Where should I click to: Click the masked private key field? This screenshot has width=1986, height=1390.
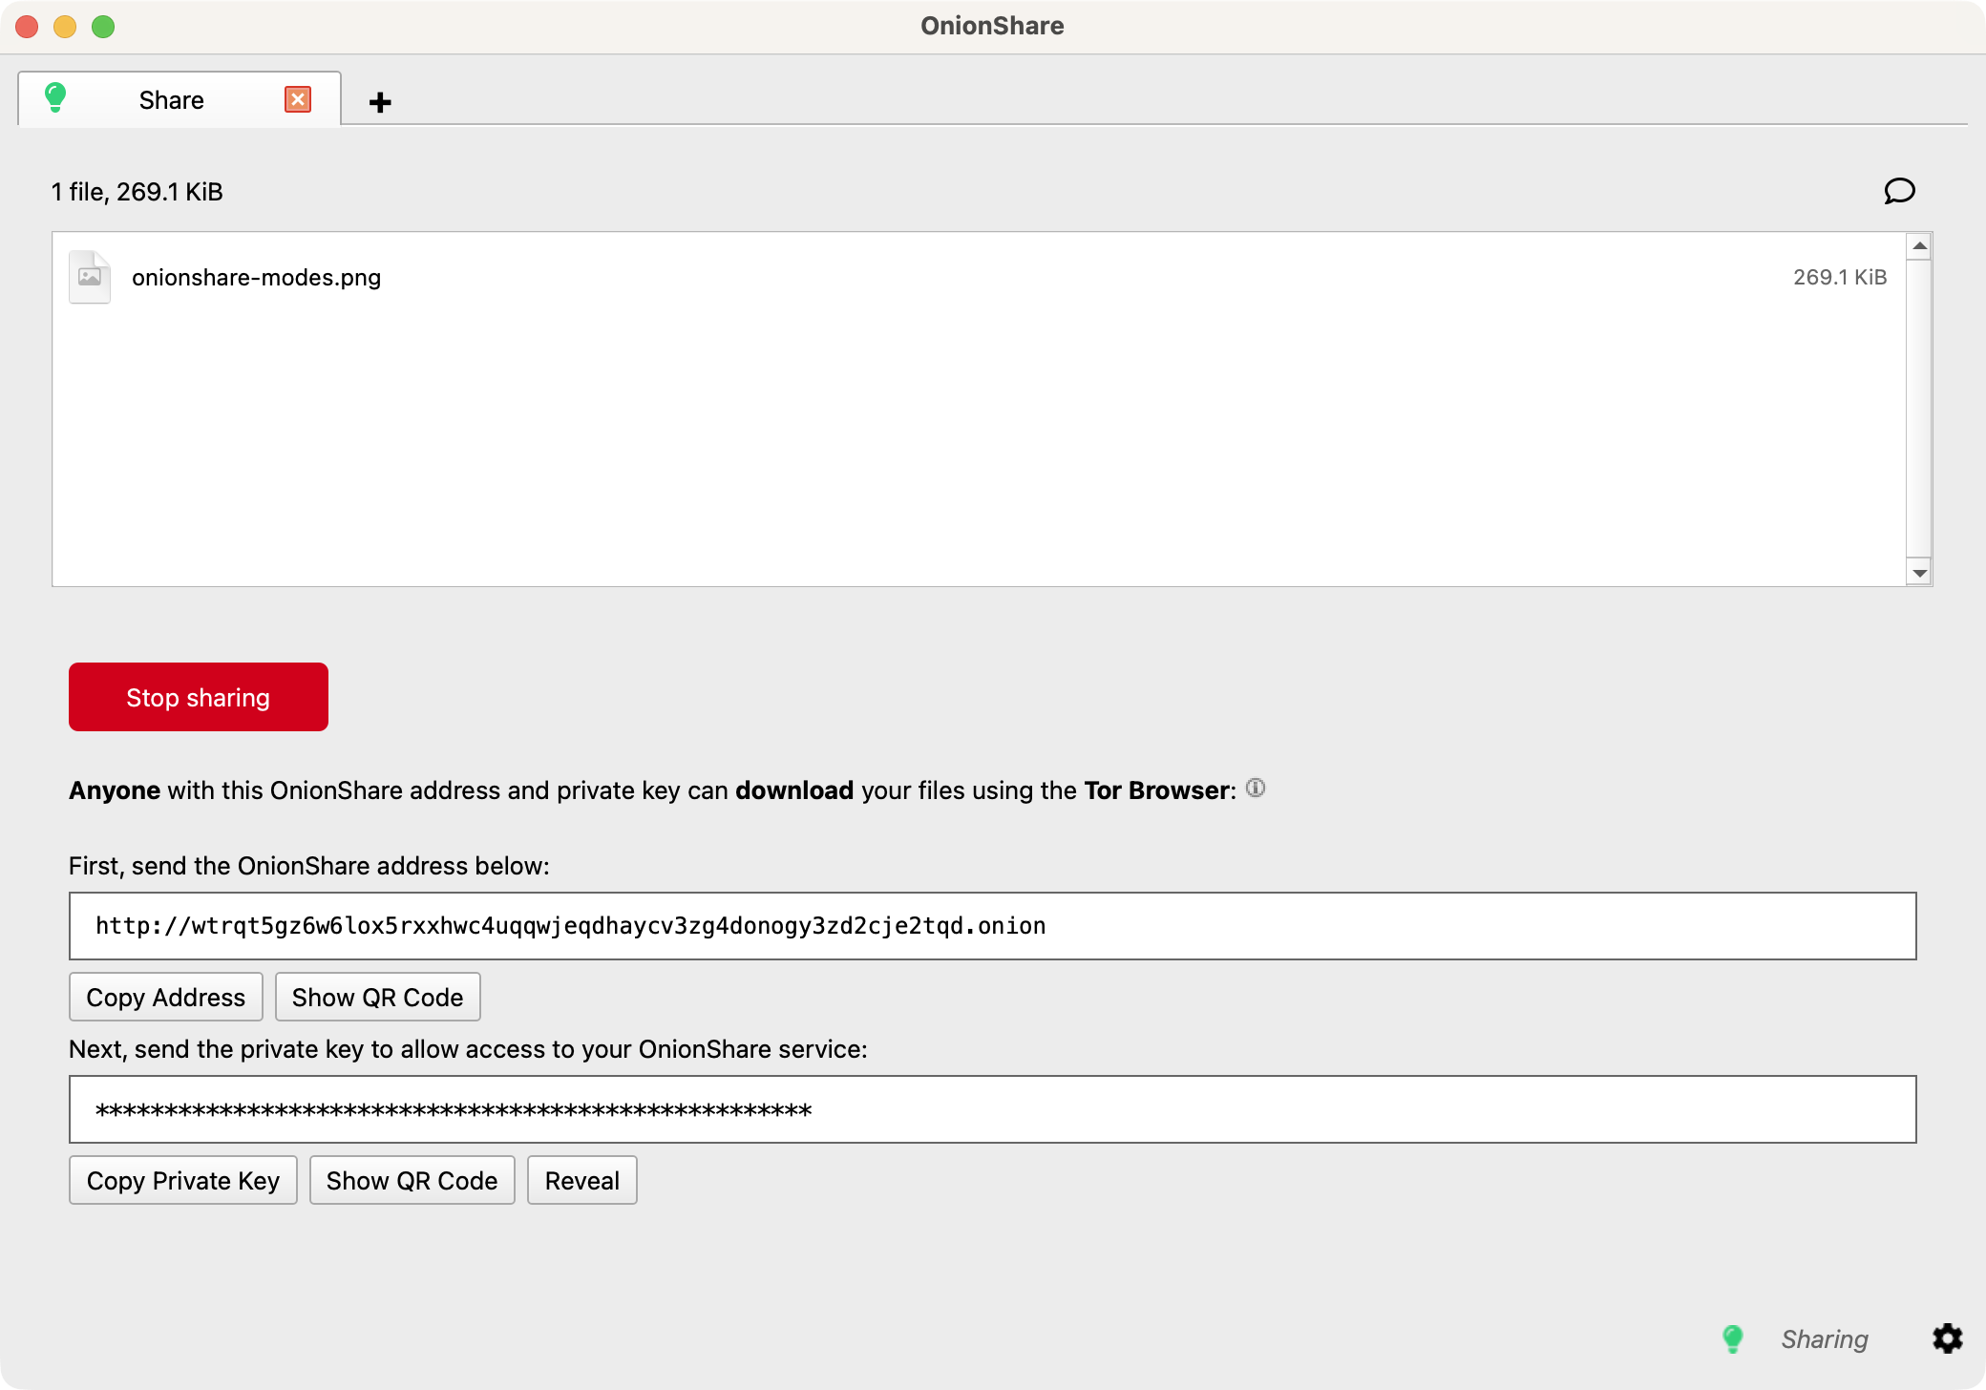click(x=992, y=1109)
